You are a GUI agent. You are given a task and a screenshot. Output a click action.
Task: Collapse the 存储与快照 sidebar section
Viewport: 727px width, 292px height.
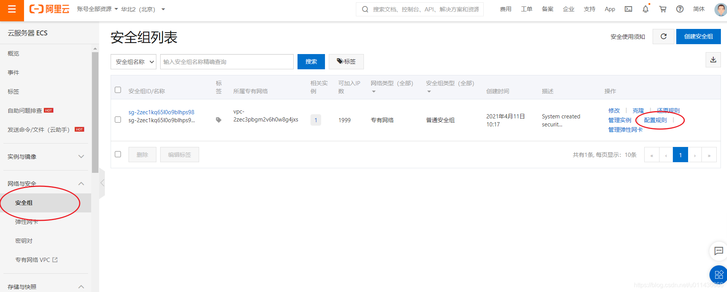coord(46,287)
